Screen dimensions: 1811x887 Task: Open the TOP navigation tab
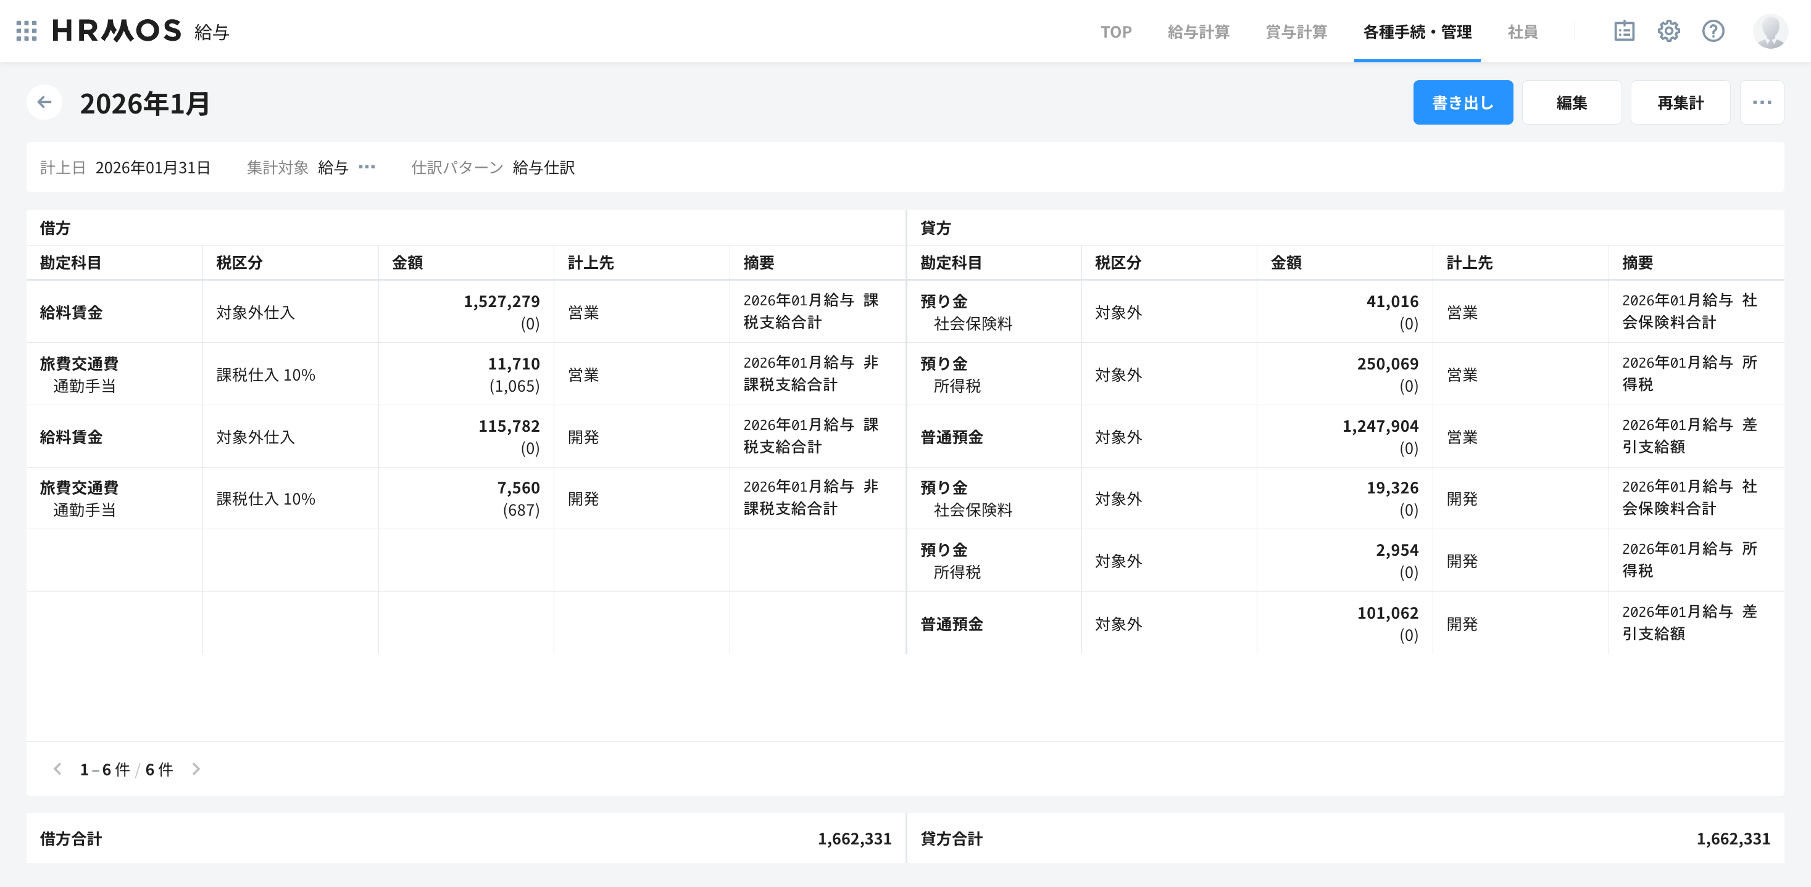[x=1116, y=31]
